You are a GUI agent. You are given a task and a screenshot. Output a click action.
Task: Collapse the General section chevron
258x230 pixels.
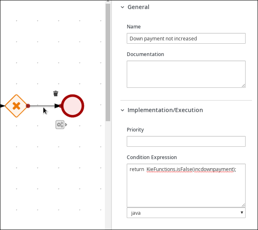(123, 7)
